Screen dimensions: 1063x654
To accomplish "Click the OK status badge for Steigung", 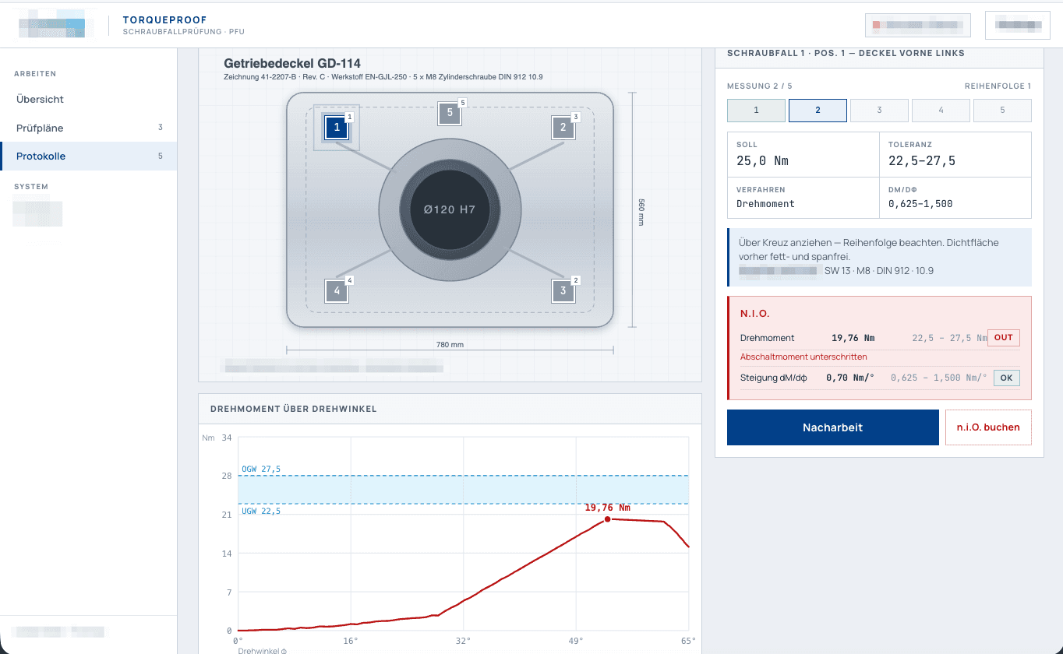I will 1006,378.
